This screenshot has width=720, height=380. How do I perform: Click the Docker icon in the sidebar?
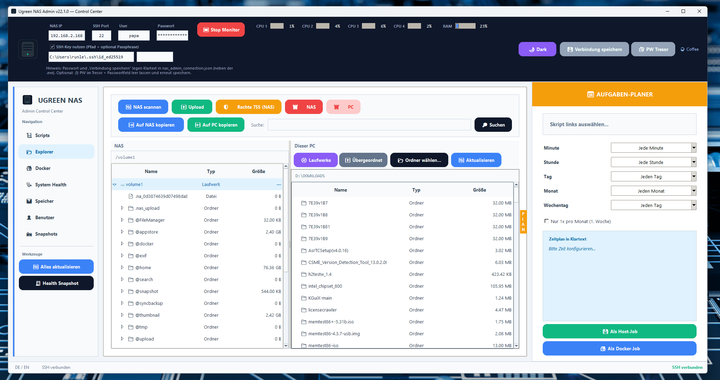(x=29, y=168)
